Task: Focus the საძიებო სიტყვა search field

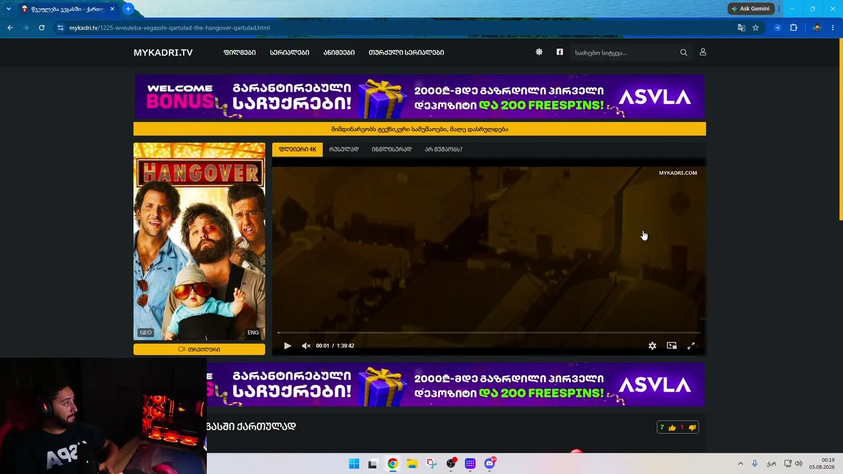Action: click(x=624, y=53)
